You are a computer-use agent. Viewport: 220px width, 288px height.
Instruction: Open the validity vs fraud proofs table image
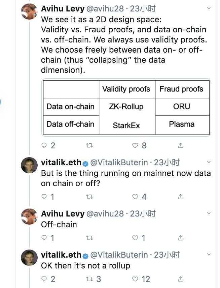click(x=126, y=107)
